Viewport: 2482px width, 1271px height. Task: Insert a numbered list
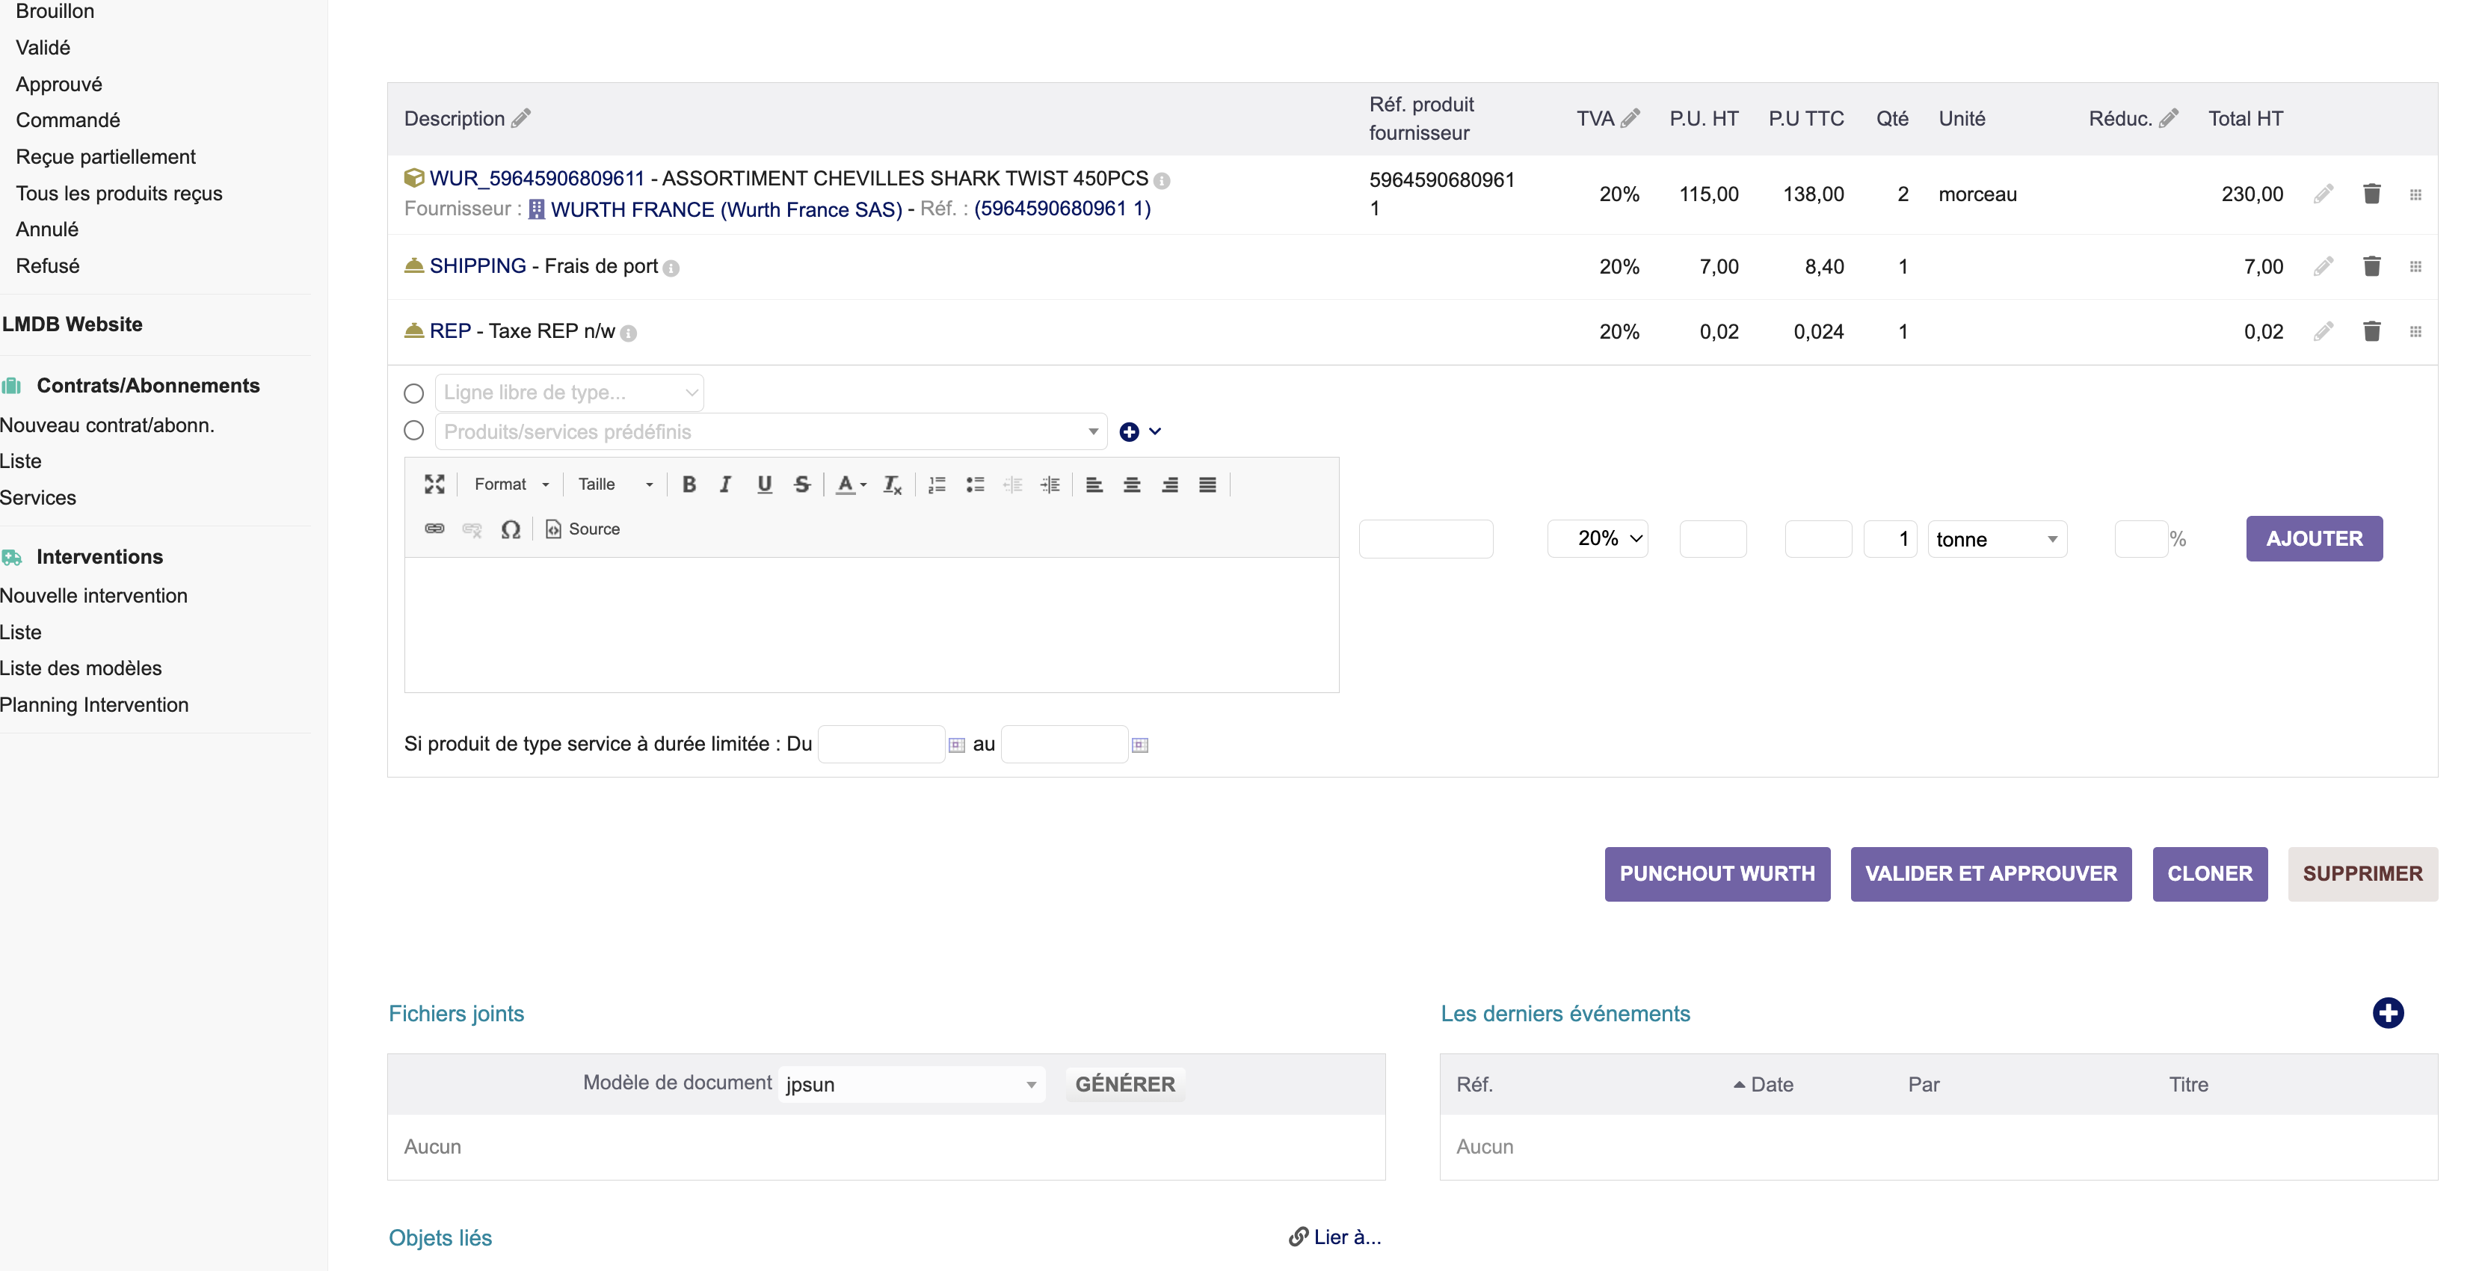point(937,484)
